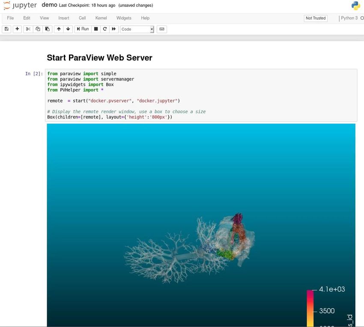This screenshot has height=327, width=364.
Task: Copy selected cells
Action: click(x=38, y=29)
